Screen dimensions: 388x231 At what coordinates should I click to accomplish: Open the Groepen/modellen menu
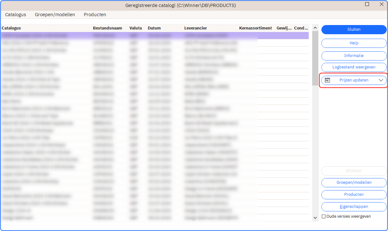(55, 15)
